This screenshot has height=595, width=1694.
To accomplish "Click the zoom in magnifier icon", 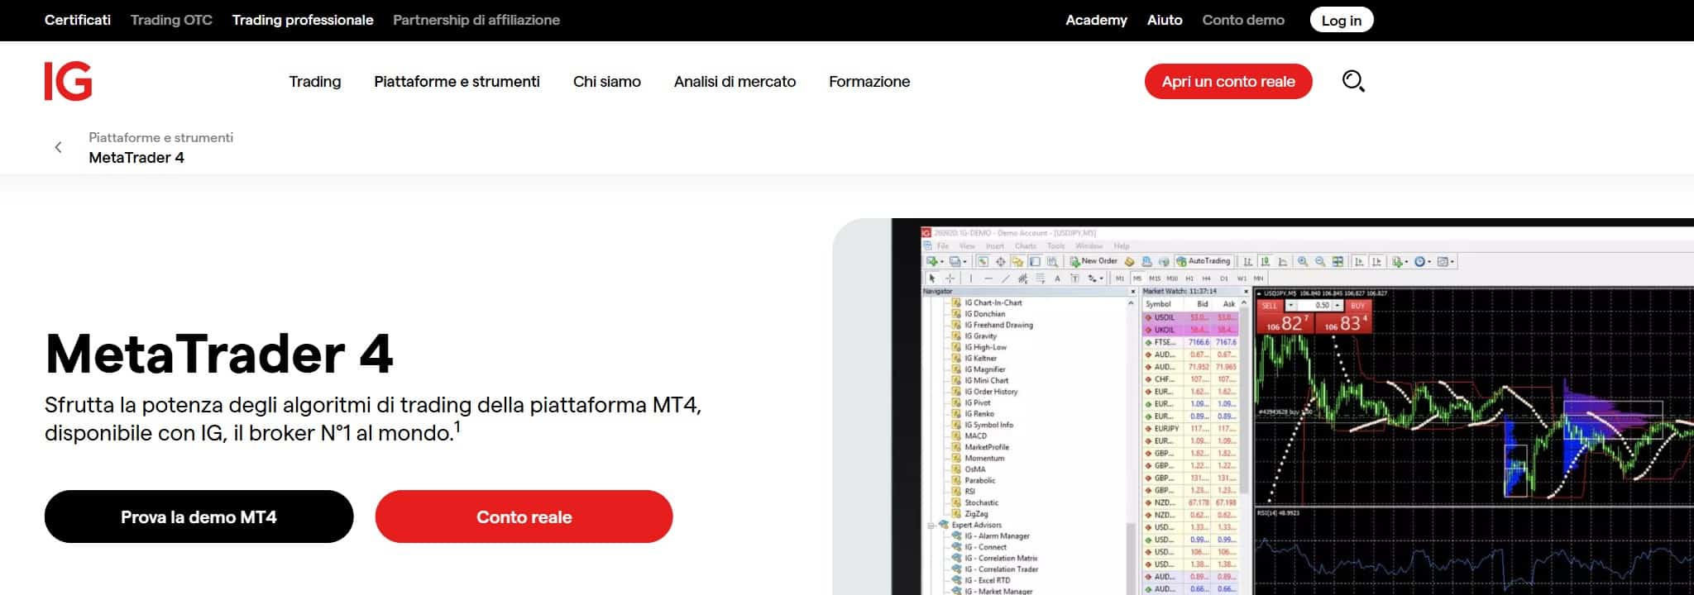I will [1303, 261].
